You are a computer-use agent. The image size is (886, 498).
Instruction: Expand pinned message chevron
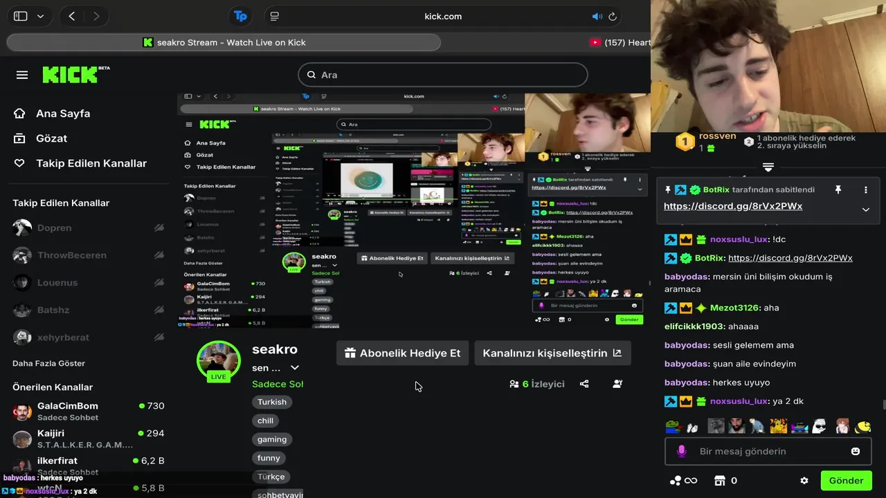tap(865, 210)
